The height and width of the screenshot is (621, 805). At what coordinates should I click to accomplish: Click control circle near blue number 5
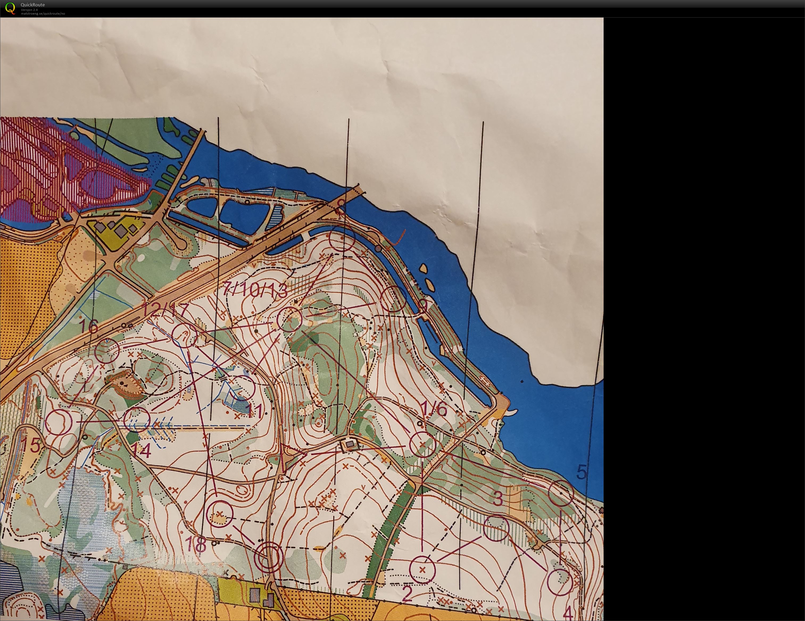561,493
